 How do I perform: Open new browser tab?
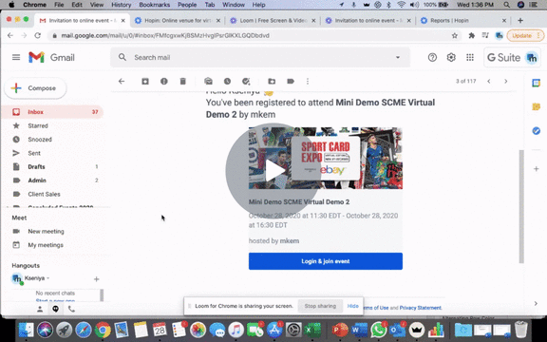pyautogui.click(x=520, y=21)
